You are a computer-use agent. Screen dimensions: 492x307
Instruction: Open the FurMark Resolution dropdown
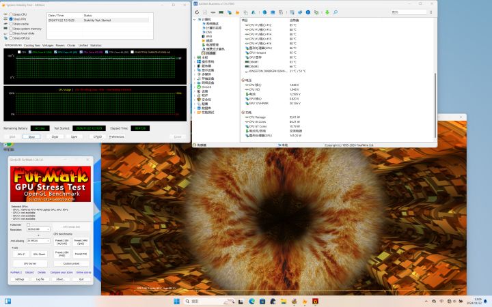[x=38, y=229]
